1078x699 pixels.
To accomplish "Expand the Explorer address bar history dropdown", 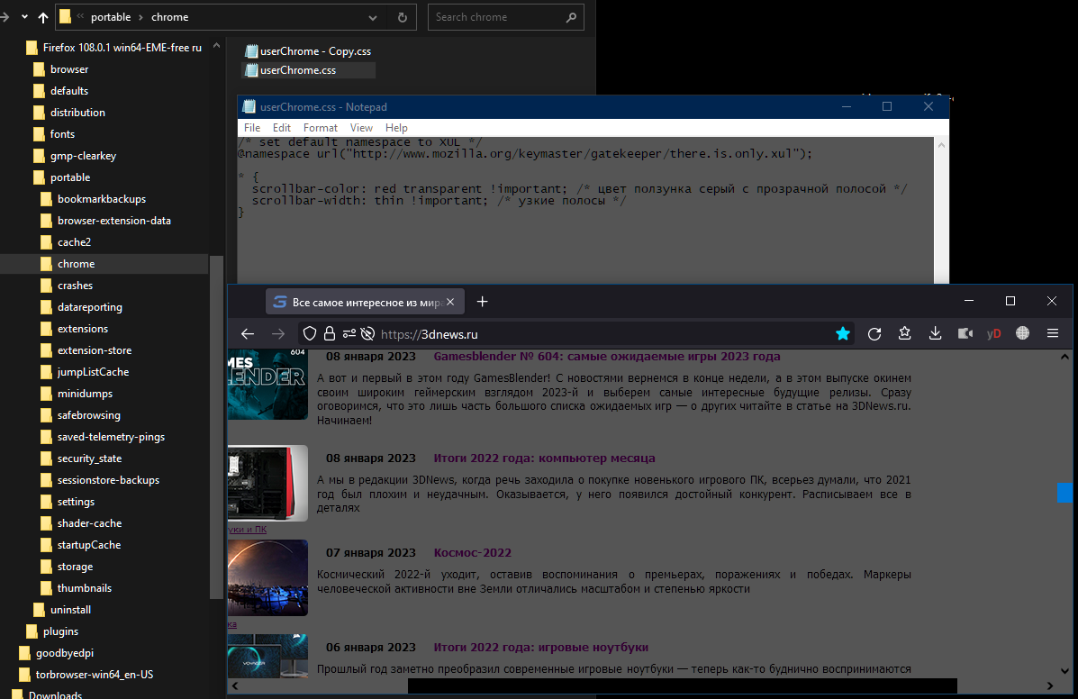I will pyautogui.click(x=373, y=17).
